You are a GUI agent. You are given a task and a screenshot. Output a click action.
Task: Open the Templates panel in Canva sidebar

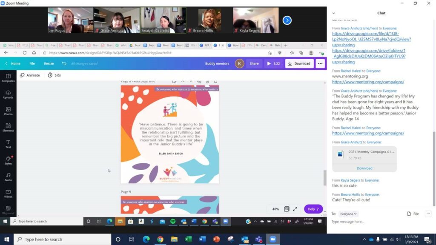coord(8,78)
